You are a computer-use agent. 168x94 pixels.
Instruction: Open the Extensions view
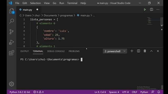click(x=12, y=53)
